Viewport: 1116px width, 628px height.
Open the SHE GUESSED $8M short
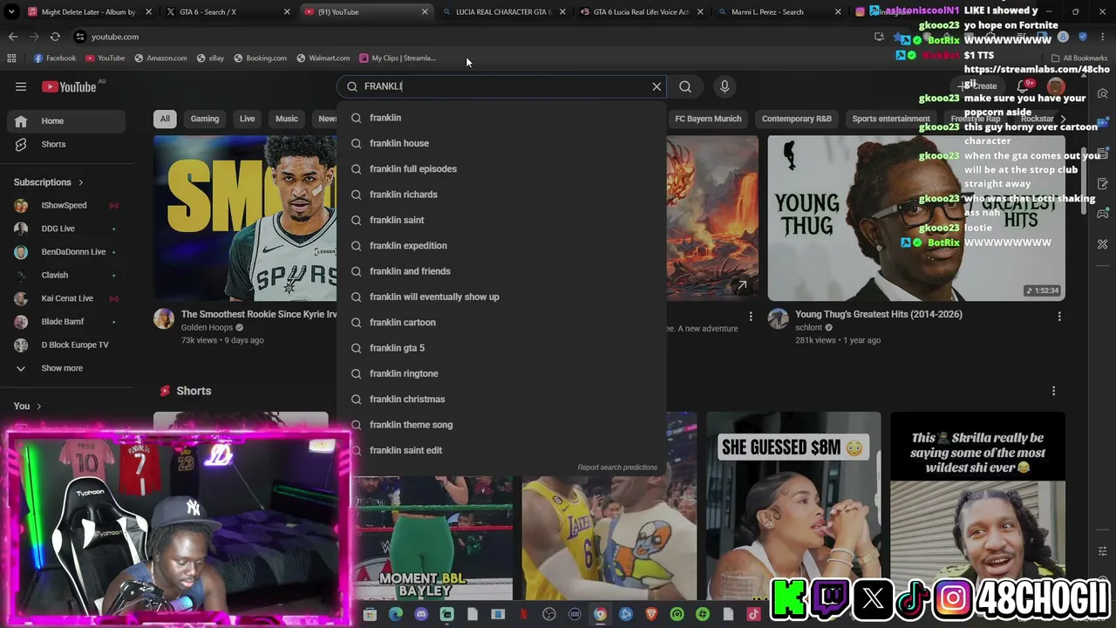tap(793, 506)
